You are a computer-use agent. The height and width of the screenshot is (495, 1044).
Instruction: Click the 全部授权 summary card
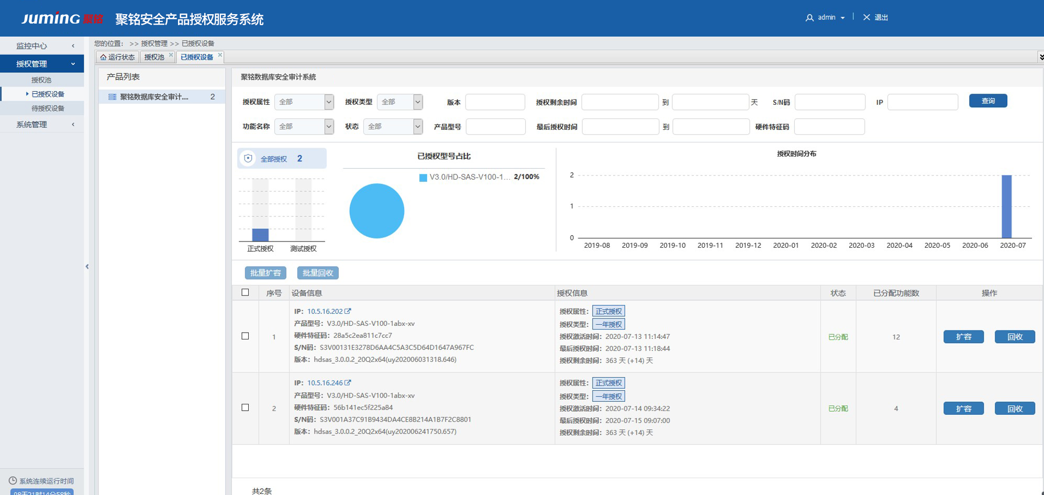[x=282, y=158]
